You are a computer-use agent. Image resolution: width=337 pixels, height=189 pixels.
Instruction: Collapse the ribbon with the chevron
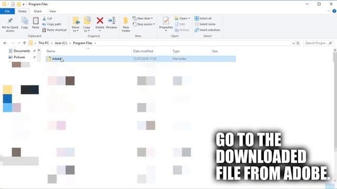tap(329, 11)
